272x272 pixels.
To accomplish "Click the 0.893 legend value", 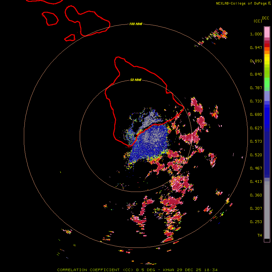I will [x=256, y=61].
